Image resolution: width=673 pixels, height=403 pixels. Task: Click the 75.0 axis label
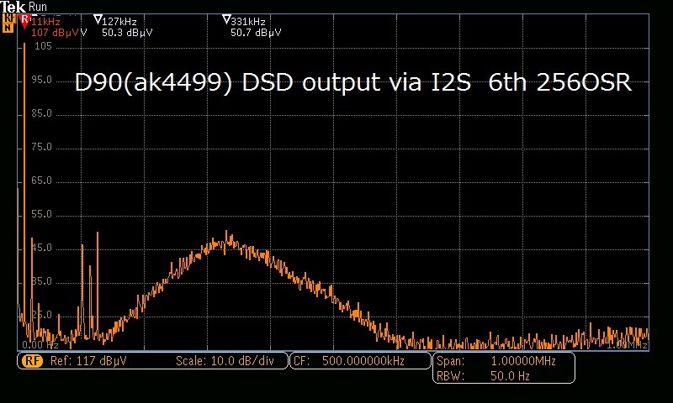[x=41, y=147]
